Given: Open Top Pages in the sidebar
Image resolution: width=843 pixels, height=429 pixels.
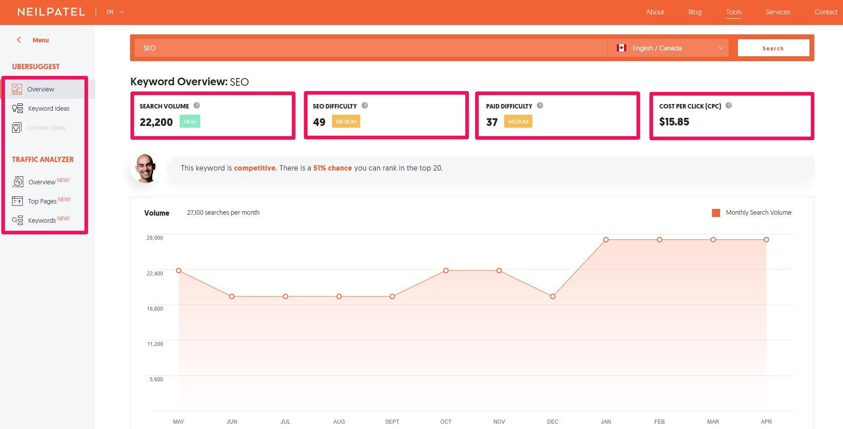Looking at the screenshot, I should point(42,201).
